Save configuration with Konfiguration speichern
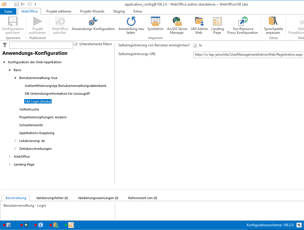Viewport: 304px width, 230px height. tap(13, 25)
